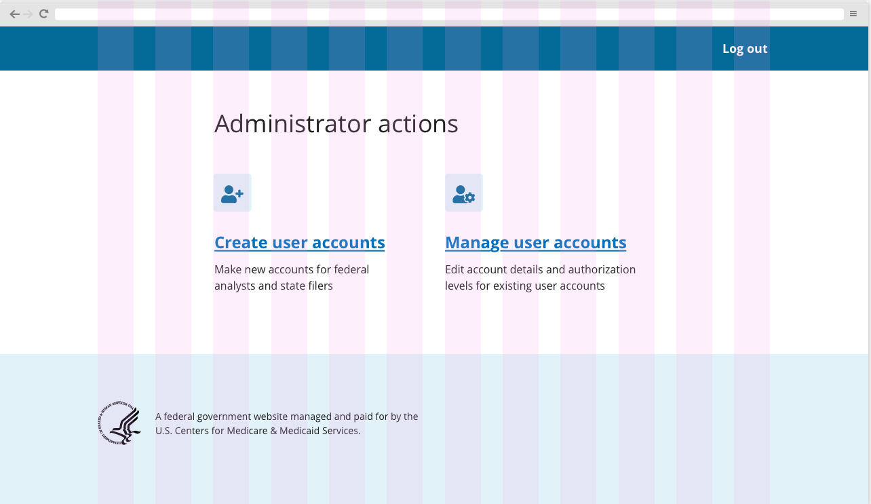Screen dimensions: 871x504
Task: Click the browser forward arrow
Action: tap(28, 14)
